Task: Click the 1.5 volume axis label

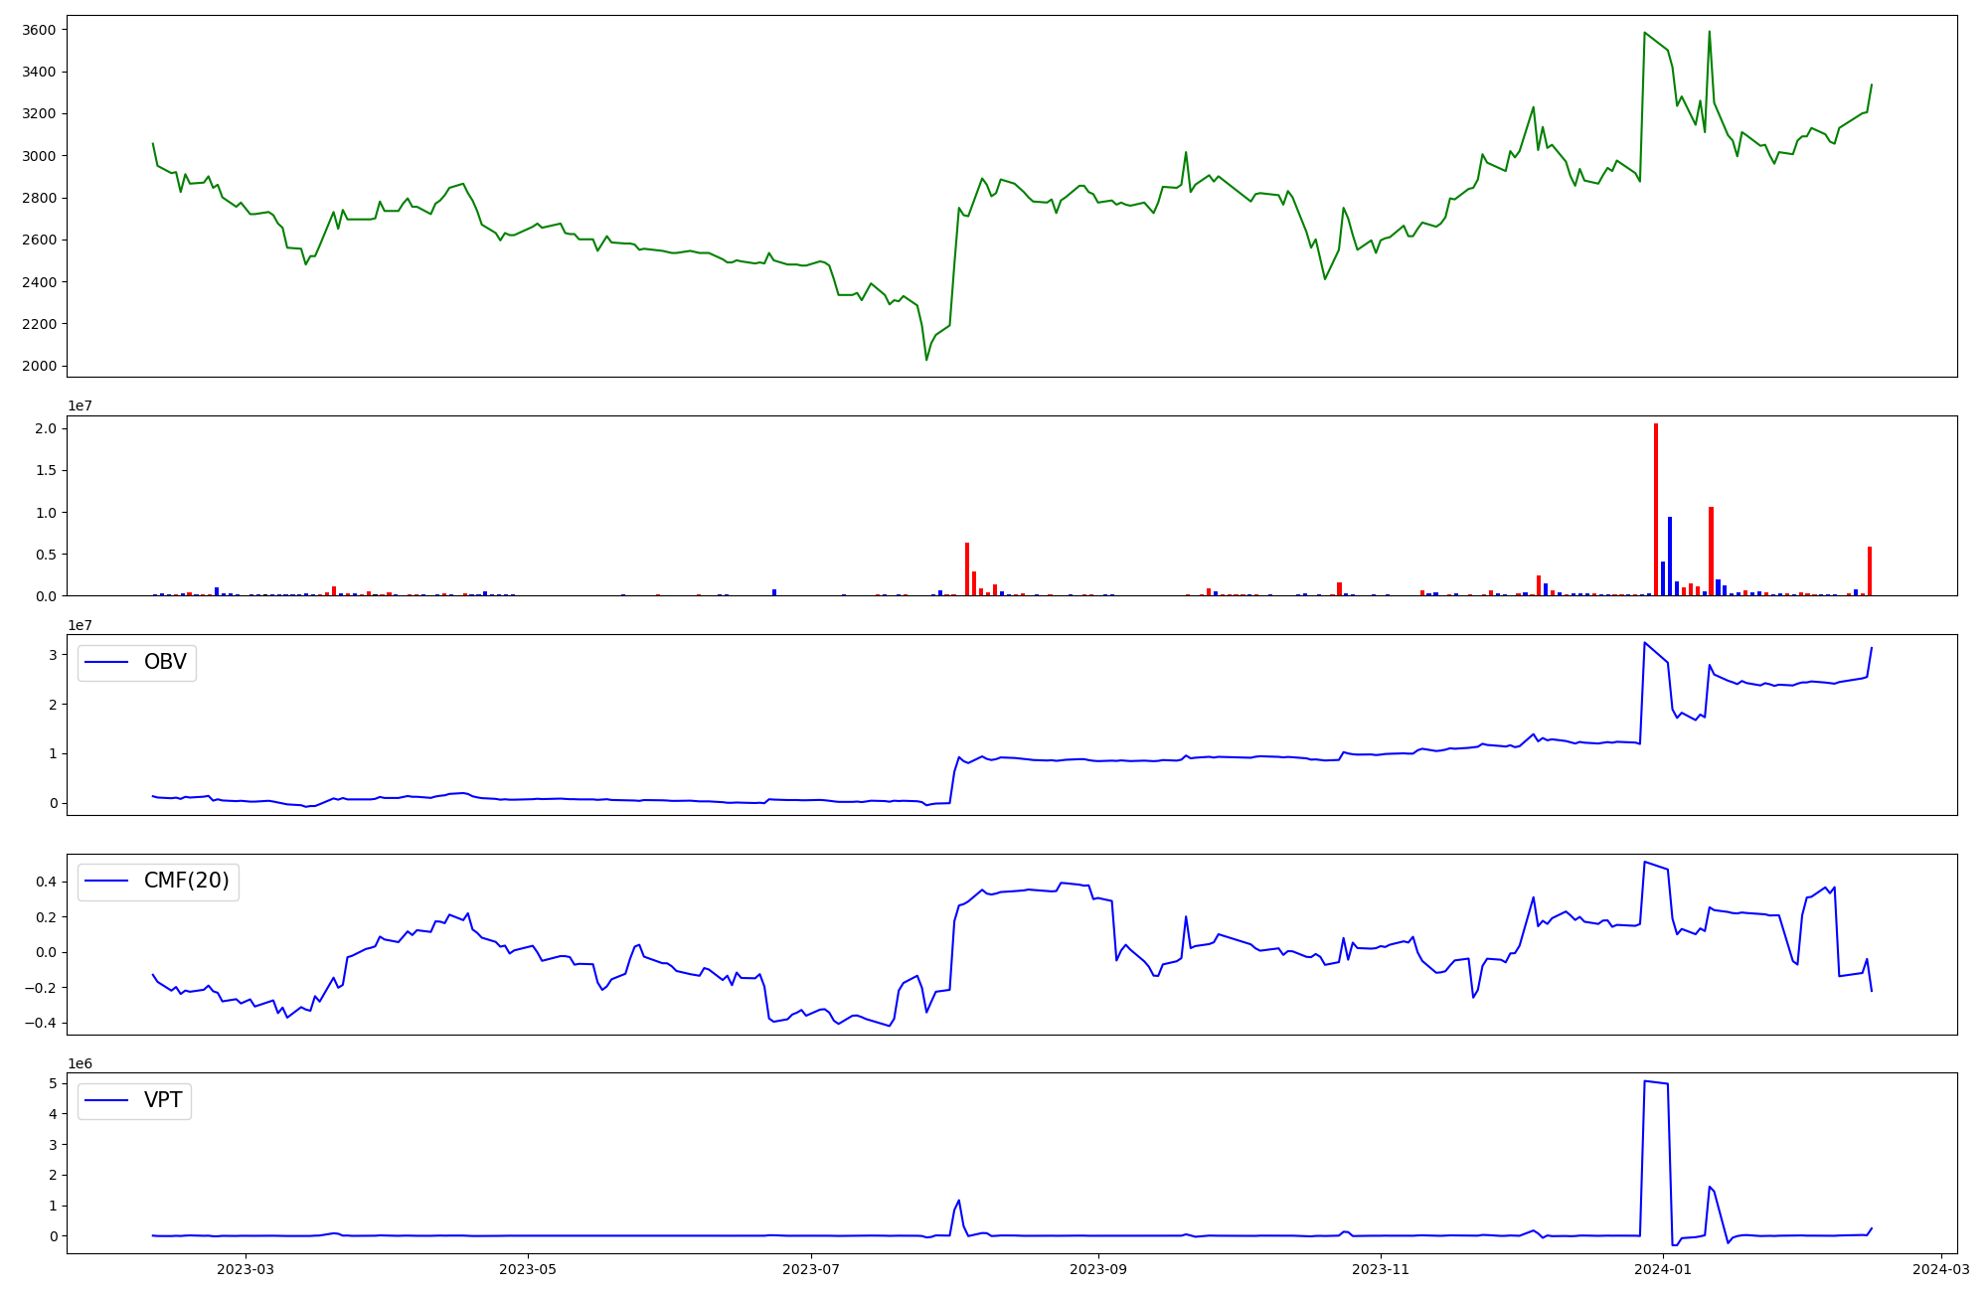Action: (x=47, y=470)
